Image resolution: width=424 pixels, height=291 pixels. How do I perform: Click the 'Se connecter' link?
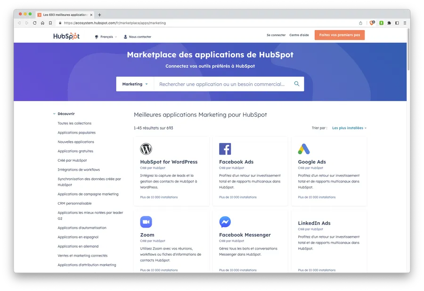[x=276, y=35]
